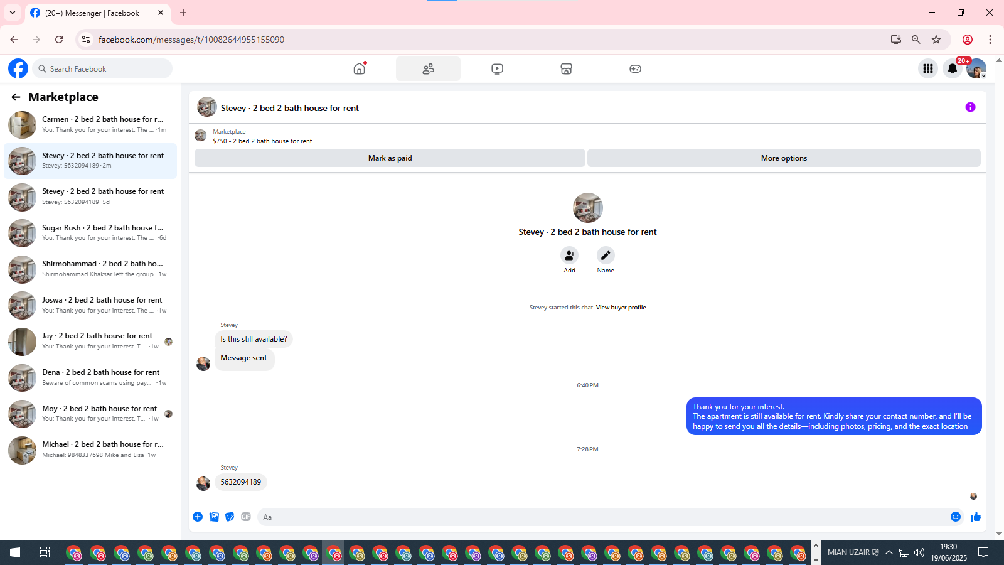Edit the chat name with pencil icon

606,256
